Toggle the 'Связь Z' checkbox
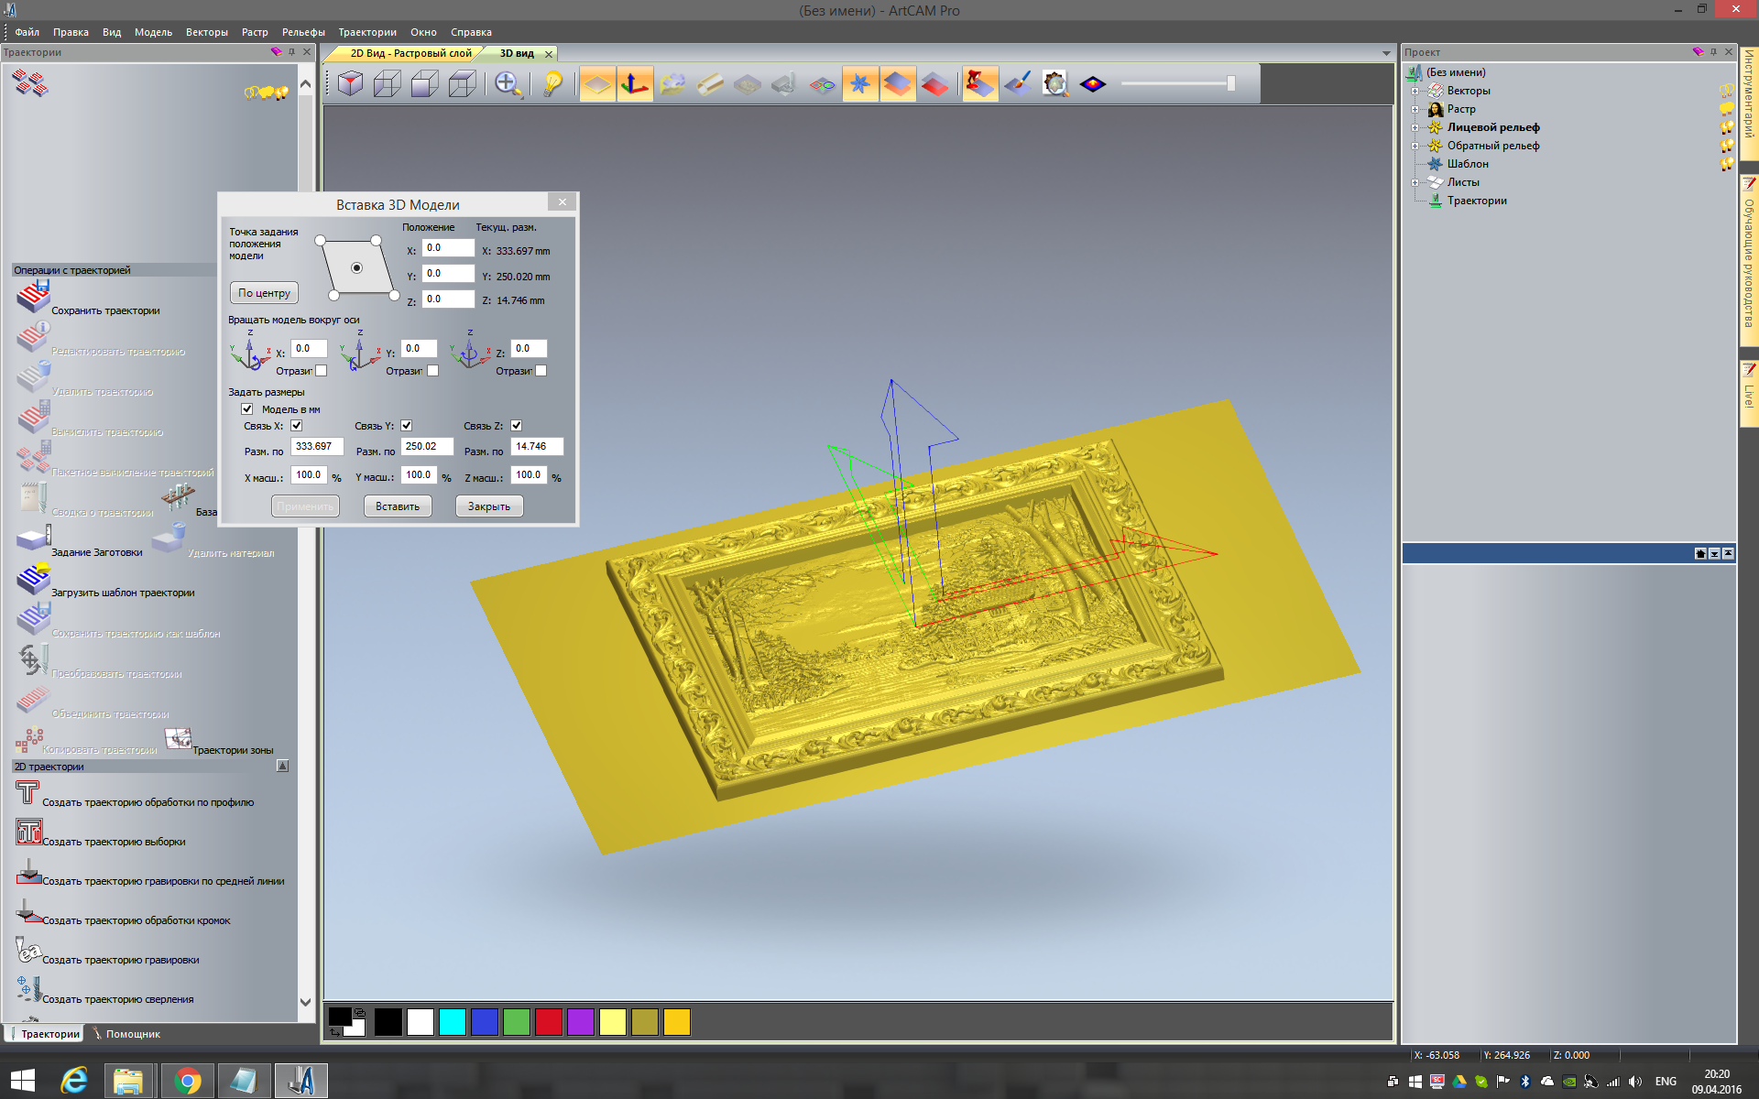The height and width of the screenshot is (1099, 1759). (x=517, y=426)
